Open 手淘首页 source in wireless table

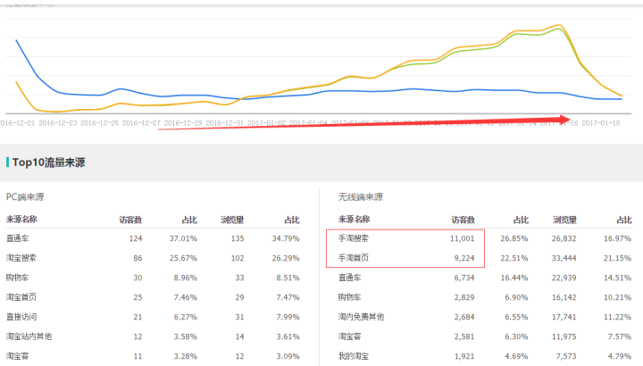point(354,258)
